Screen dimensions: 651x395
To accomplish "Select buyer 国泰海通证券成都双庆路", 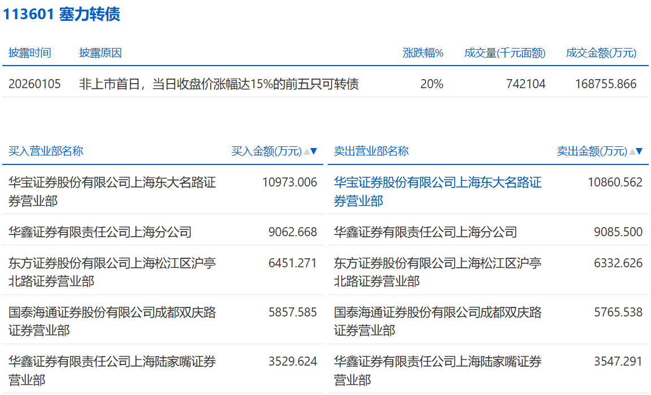I will 112,321.
